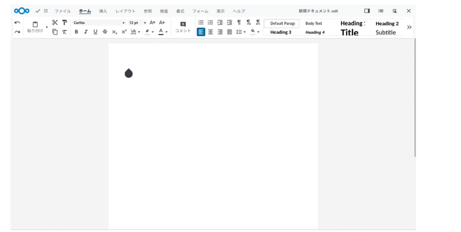Image resolution: width=461 pixels, height=232 pixels.
Task: Expand the 12 pt font size dropdown
Action: click(145, 22)
